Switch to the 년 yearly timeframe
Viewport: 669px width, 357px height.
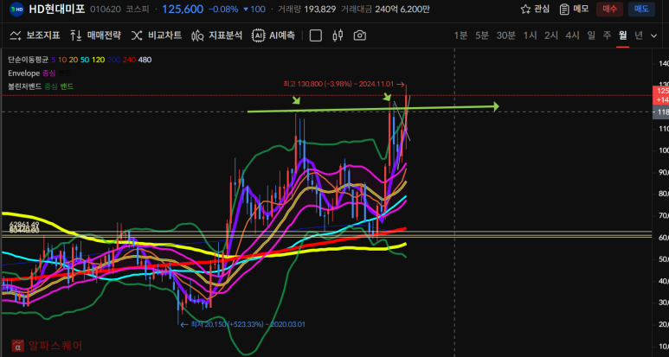pyautogui.click(x=639, y=35)
